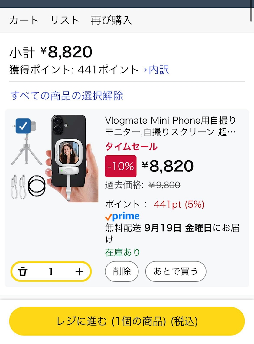Click すべての商品の選択解除 link
Viewport: 254px width, 344px height.
point(67,96)
